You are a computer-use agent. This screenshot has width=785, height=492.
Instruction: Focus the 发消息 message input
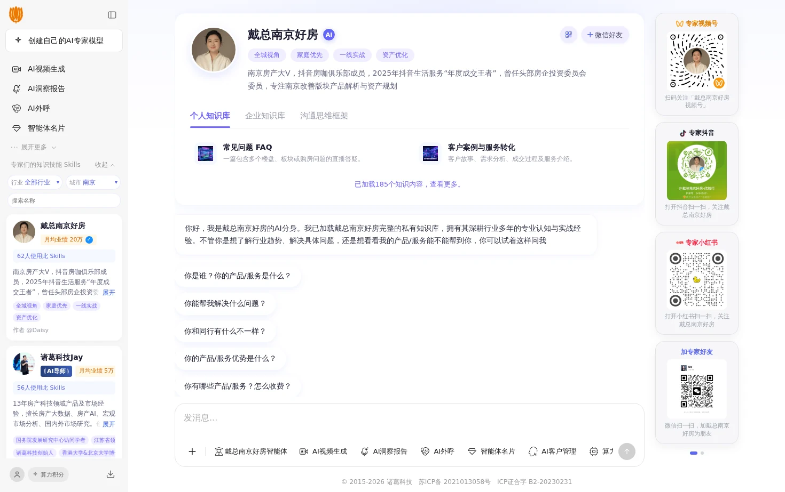409,418
